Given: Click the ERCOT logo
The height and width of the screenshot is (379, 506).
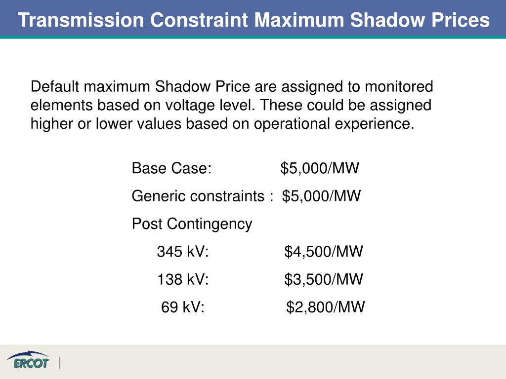Looking at the screenshot, I should tap(28, 360).
